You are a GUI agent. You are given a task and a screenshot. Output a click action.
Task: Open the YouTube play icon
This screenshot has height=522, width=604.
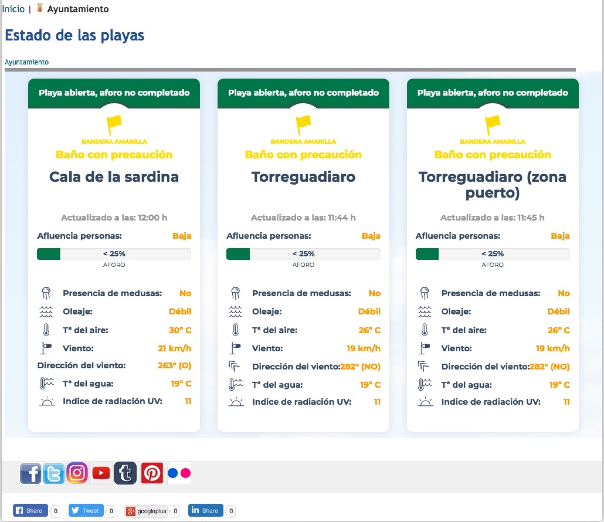point(101,473)
